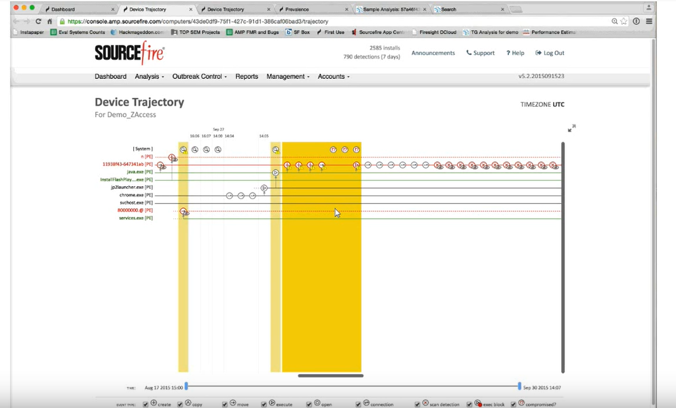Open the First Use bookmark
Image resolution: width=676 pixels, height=408 pixels.
tap(330, 32)
